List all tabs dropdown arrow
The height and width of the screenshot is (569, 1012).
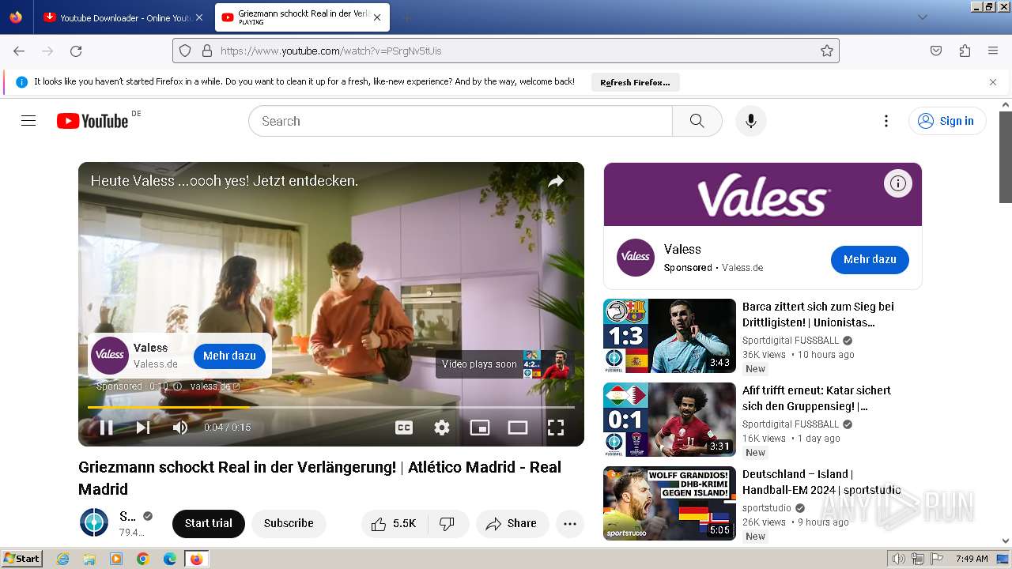pos(922,17)
